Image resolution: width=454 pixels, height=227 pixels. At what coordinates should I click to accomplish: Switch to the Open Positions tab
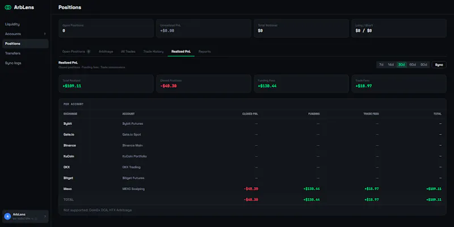point(77,52)
